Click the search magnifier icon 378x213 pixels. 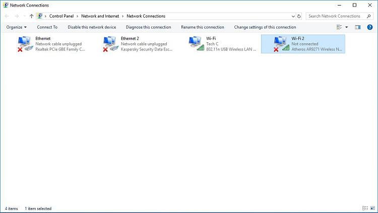(368, 16)
